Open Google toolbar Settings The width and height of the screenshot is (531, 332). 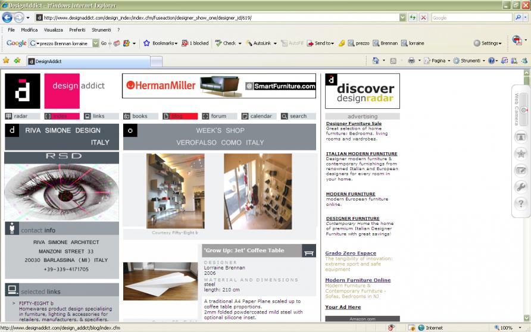(488, 43)
